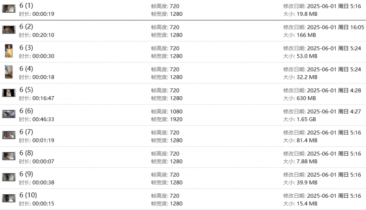Click the file name 6 (1)
Image resolution: width=366 pixels, height=210 pixels.
click(26, 5)
